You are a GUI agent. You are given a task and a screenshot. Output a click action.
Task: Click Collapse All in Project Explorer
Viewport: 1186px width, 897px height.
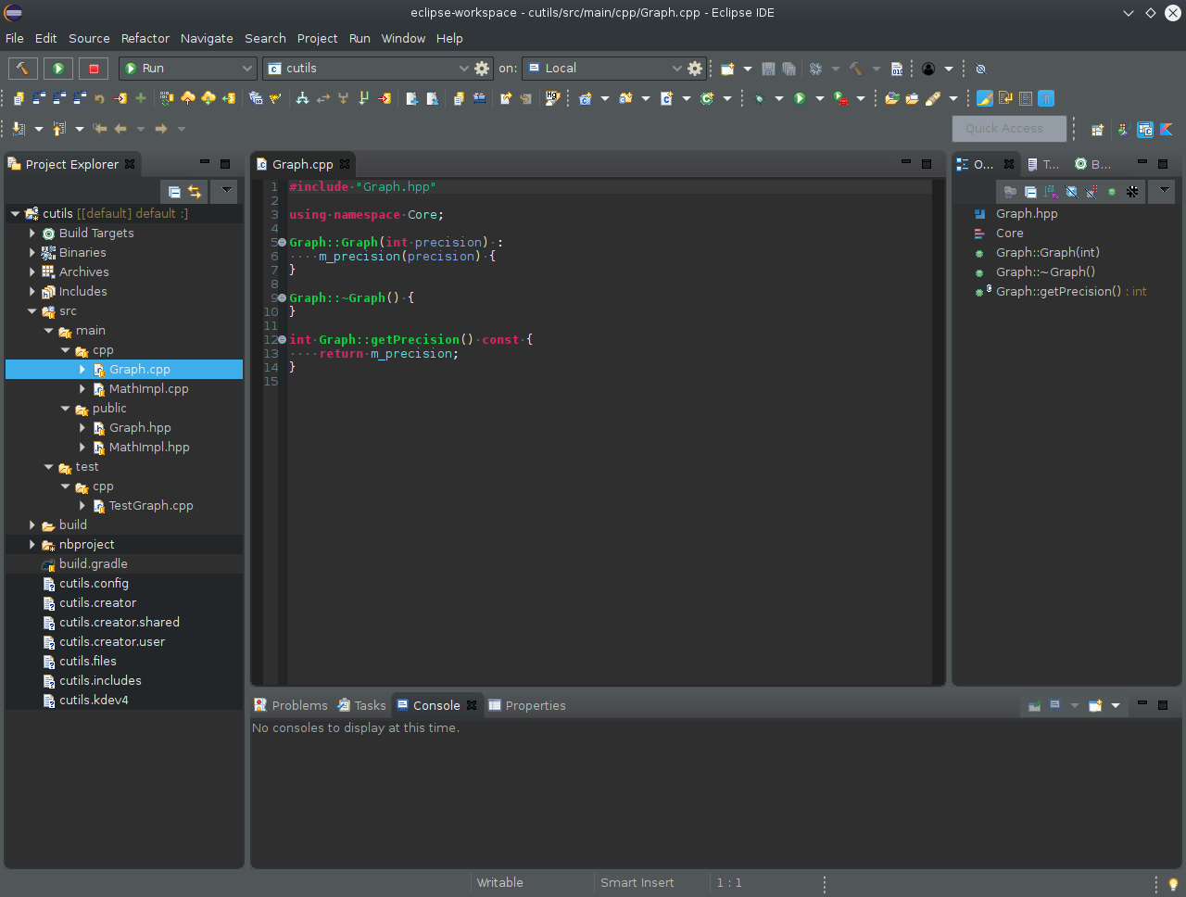coord(174,192)
